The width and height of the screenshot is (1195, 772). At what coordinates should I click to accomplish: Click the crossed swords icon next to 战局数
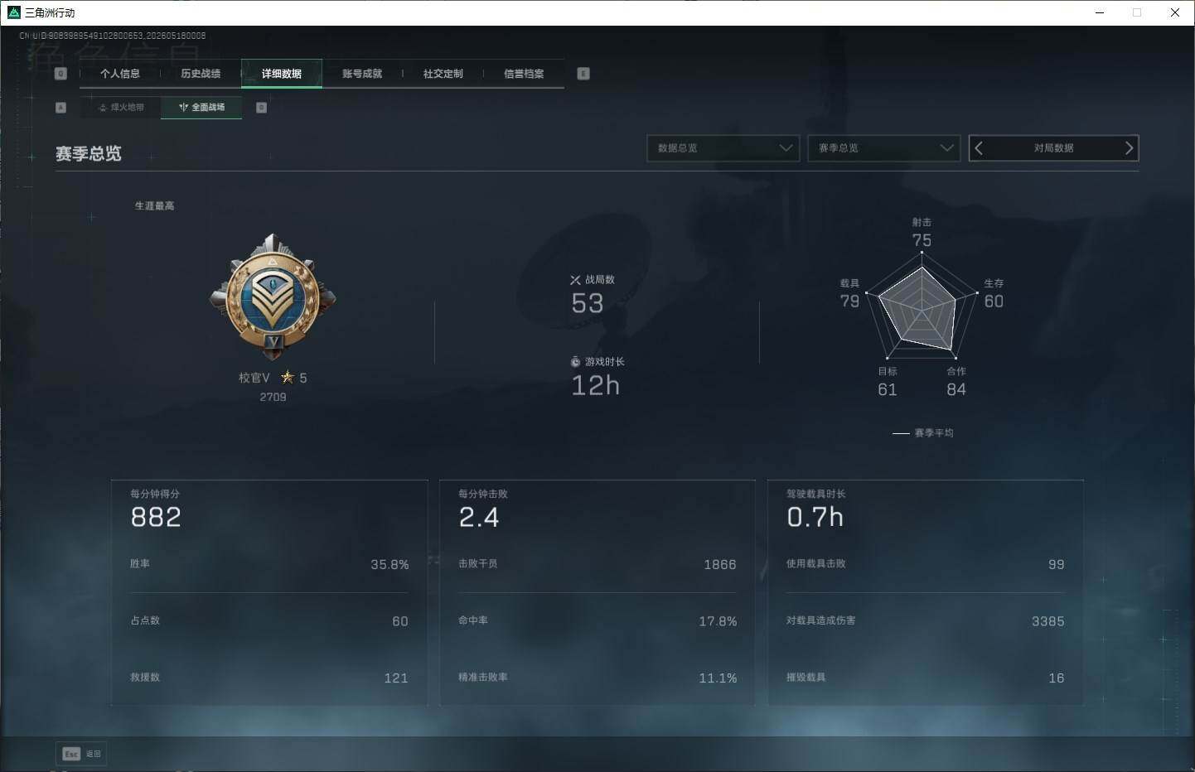[x=575, y=280]
